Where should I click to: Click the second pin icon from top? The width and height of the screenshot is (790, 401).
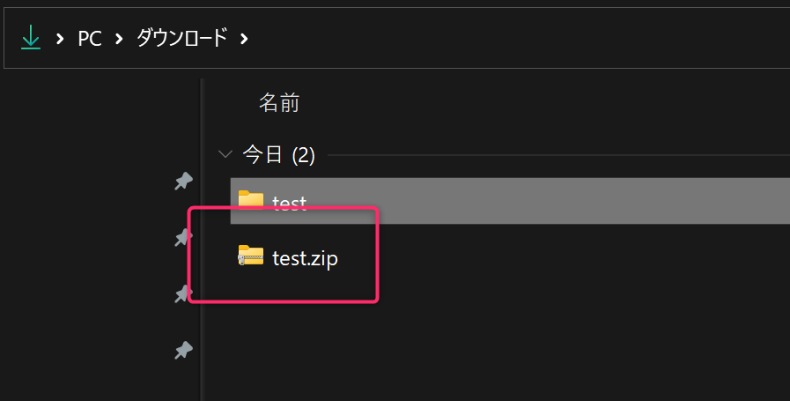point(183,237)
